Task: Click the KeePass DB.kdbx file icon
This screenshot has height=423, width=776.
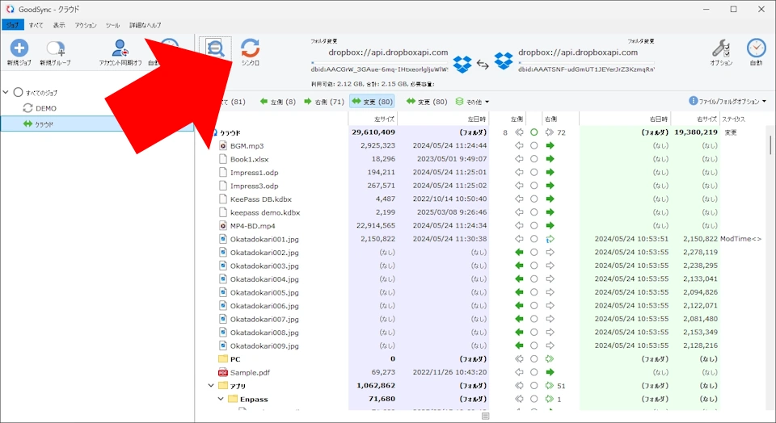Action: pos(223,199)
